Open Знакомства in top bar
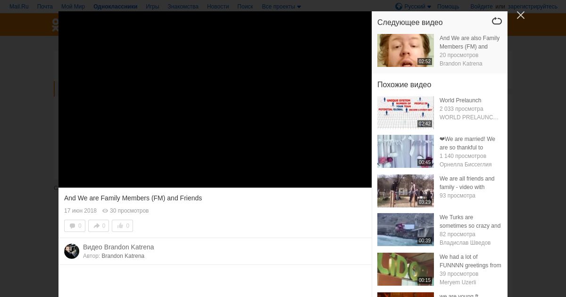 coord(183,7)
